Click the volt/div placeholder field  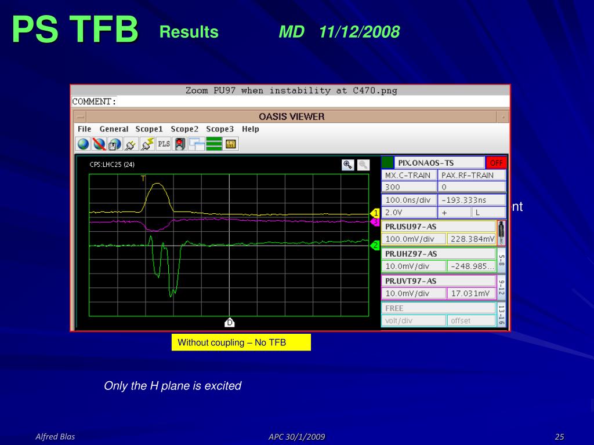(x=414, y=320)
